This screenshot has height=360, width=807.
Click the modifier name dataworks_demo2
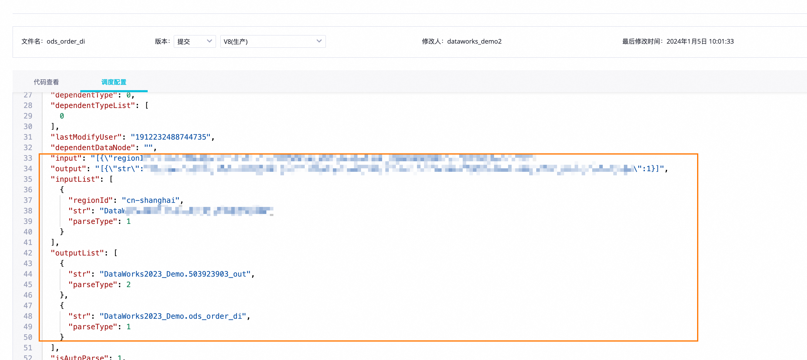coord(474,41)
